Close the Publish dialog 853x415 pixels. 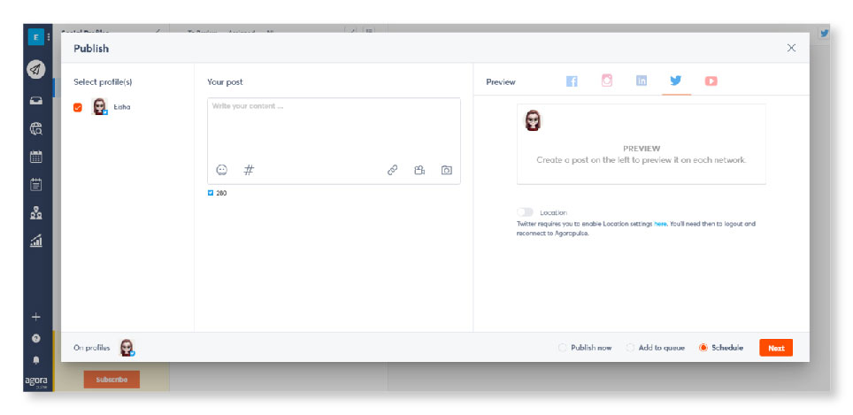(x=792, y=48)
